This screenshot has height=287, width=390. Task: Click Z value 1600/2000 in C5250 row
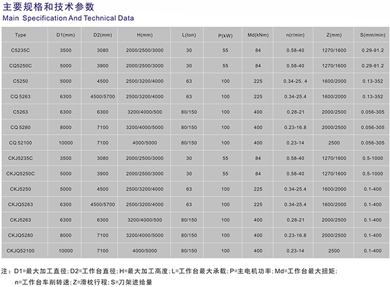pos(334,81)
